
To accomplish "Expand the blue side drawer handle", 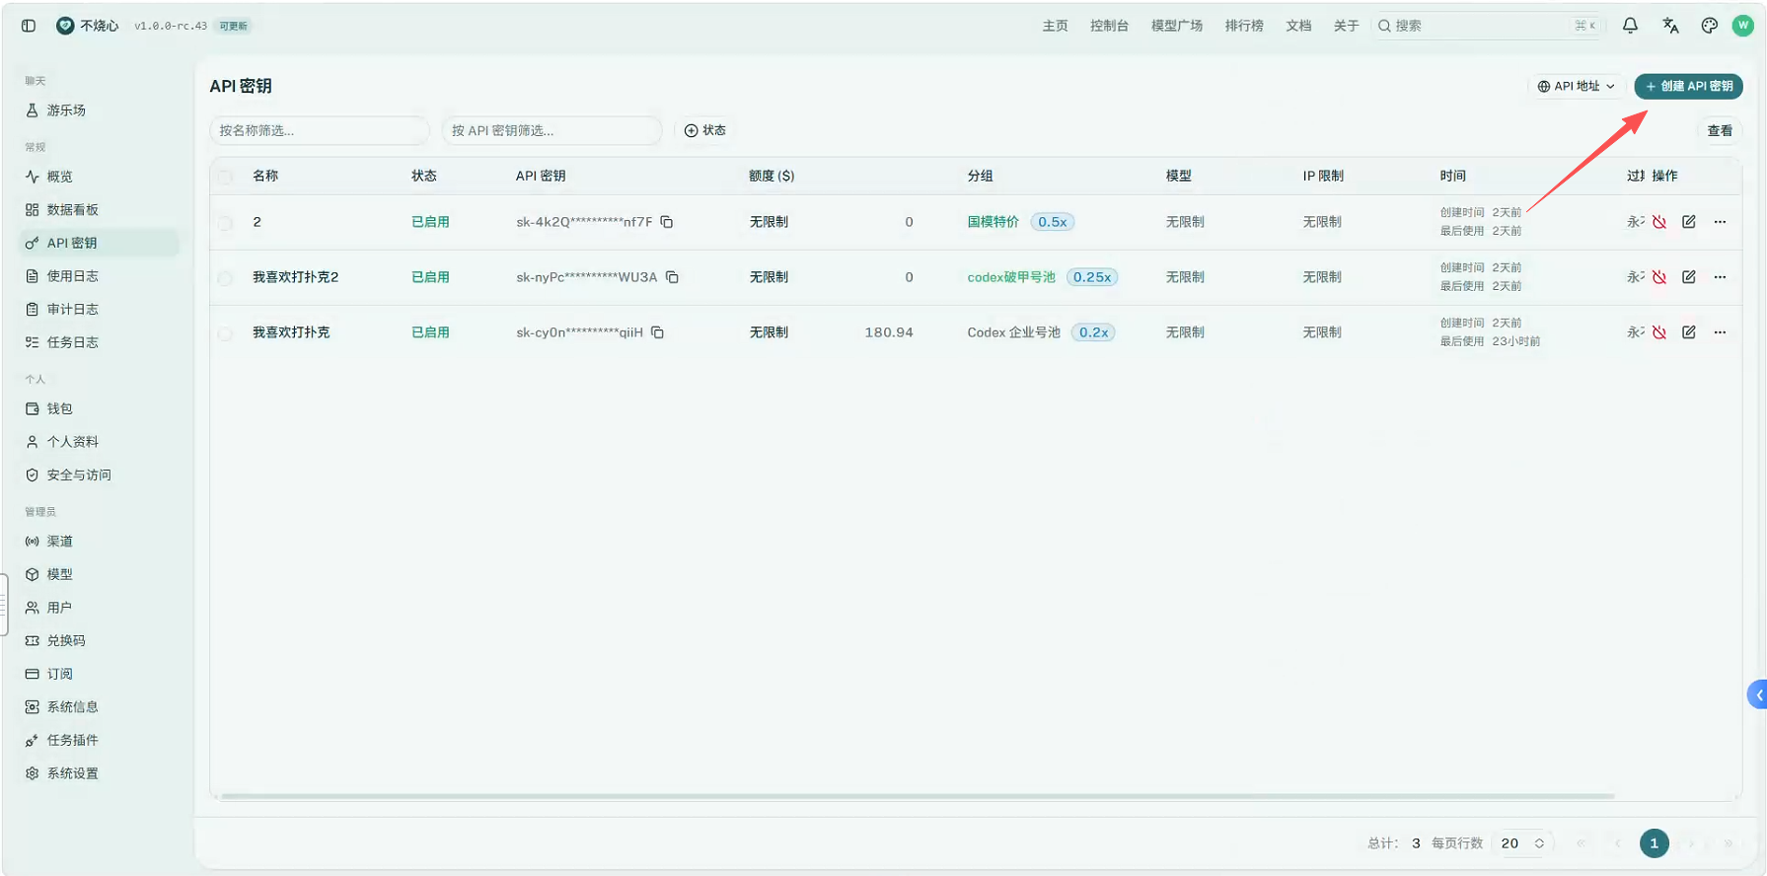I will [1757, 694].
